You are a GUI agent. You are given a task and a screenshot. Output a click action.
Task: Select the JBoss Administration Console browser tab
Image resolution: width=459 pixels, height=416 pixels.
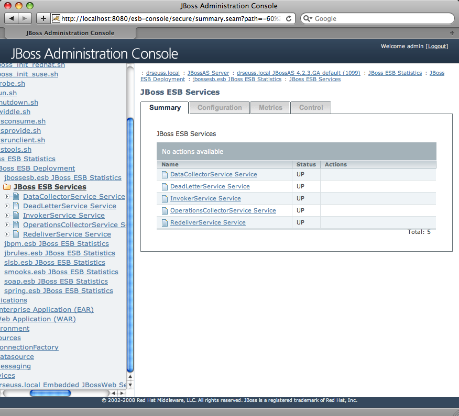click(70, 33)
